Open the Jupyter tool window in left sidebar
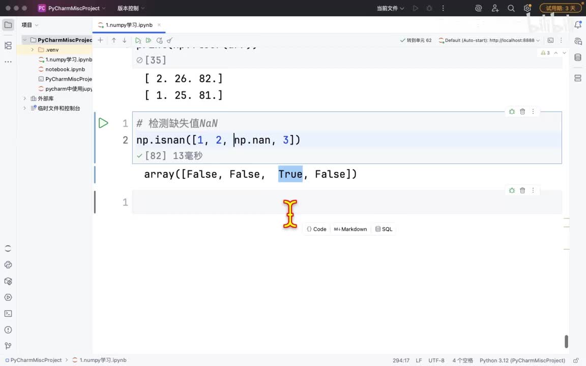 pos(8,249)
